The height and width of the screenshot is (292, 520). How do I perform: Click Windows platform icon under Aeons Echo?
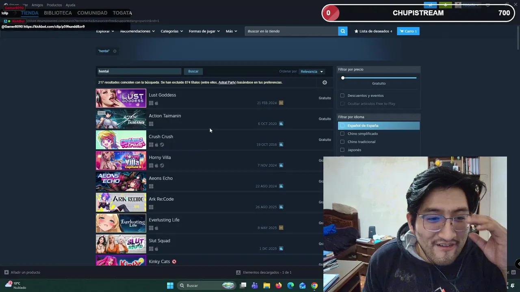[x=151, y=186]
